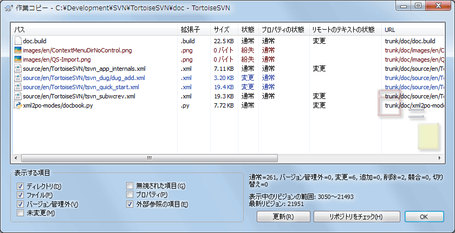Click the trunk/doc/doc.build URL cell

[410, 41]
